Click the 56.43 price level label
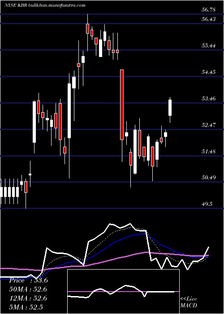224x314 pixels. pyautogui.click(x=208, y=19)
